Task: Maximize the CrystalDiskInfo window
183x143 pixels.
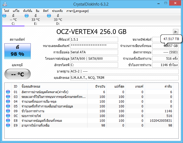Action: 166,3
